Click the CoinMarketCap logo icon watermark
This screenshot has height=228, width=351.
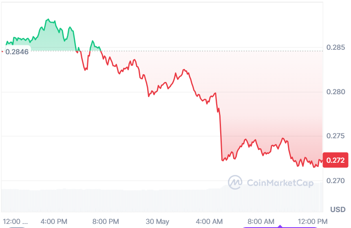pos(235,182)
